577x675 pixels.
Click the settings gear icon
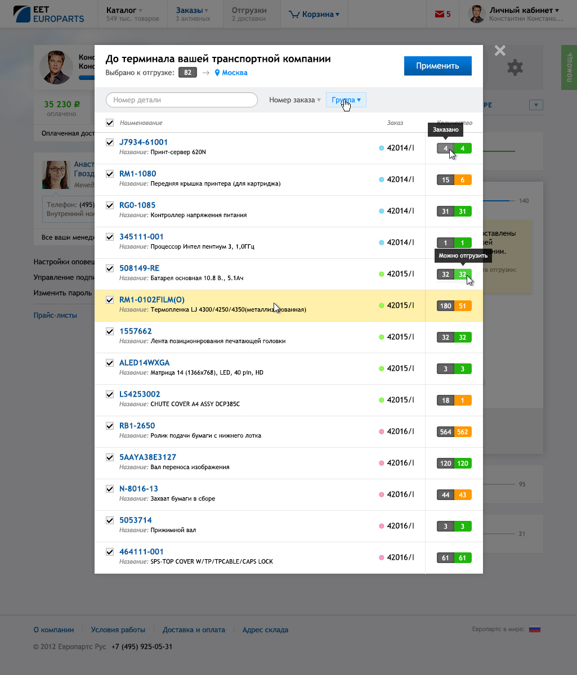tap(515, 68)
